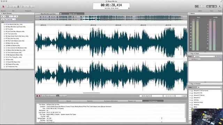Expand Absynth 5 FX Surround plug-in
The height and width of the screenshot is (125, 223).
[190, 91]
